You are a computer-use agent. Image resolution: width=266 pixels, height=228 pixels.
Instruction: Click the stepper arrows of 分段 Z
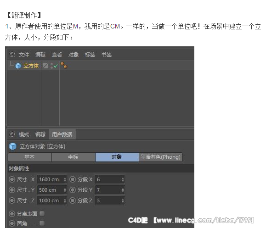(123, 201)
